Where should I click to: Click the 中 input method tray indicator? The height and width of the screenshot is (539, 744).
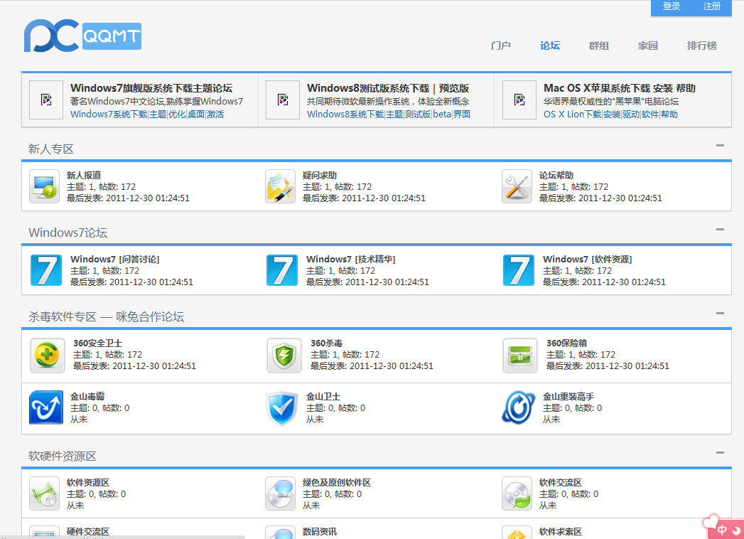click(722, 529)
